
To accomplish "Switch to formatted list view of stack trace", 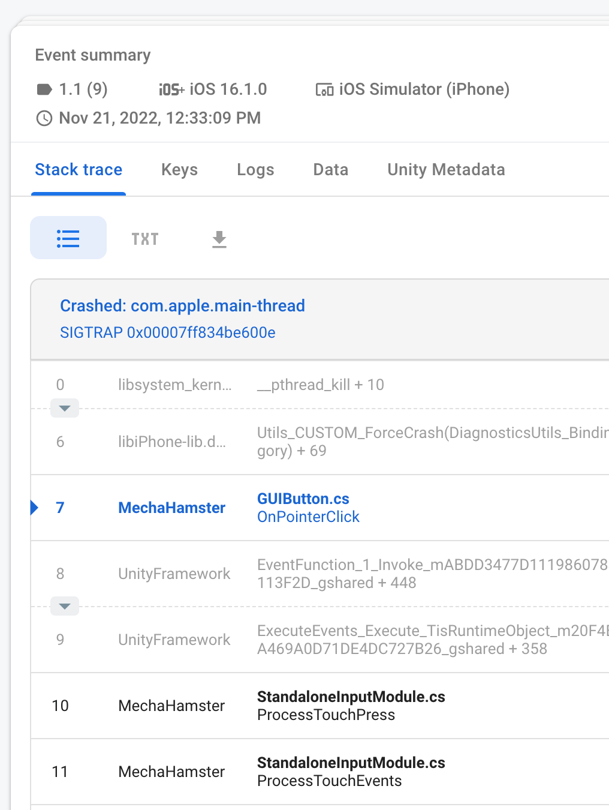I will pyautogui.click(x=68, y=238).
